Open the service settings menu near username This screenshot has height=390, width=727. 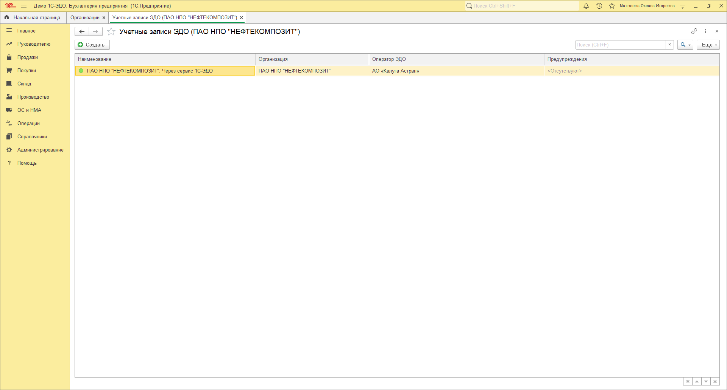(683, 6)
